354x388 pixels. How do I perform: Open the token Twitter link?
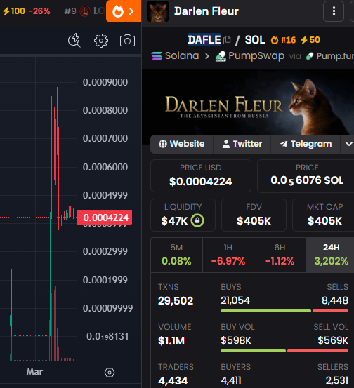(242, 144)
